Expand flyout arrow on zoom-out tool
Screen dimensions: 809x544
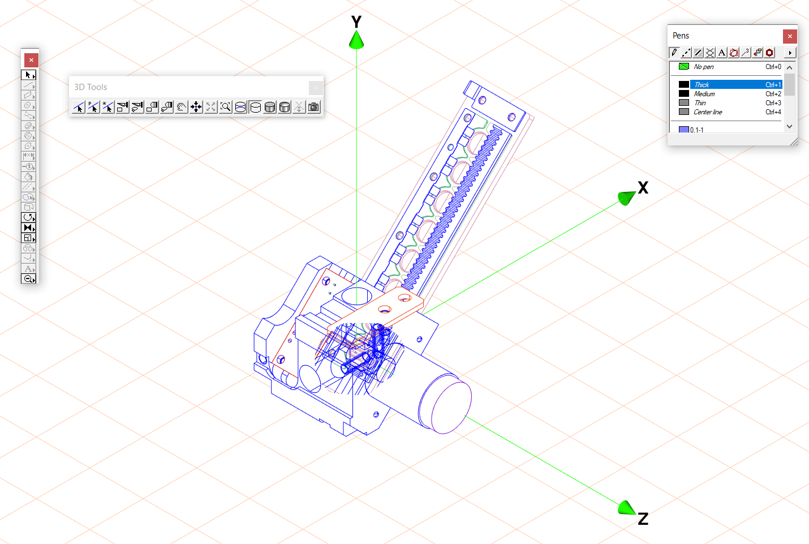click(x=34, y=280)
